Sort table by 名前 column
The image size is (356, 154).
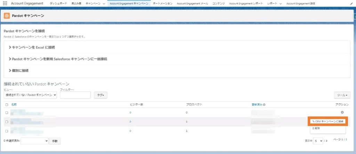click(14, 105)
